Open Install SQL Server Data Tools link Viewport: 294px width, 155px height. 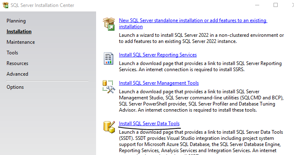tap(149, 124)
